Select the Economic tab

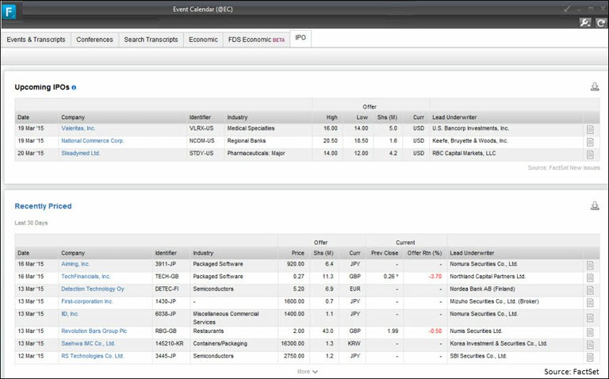203,40
